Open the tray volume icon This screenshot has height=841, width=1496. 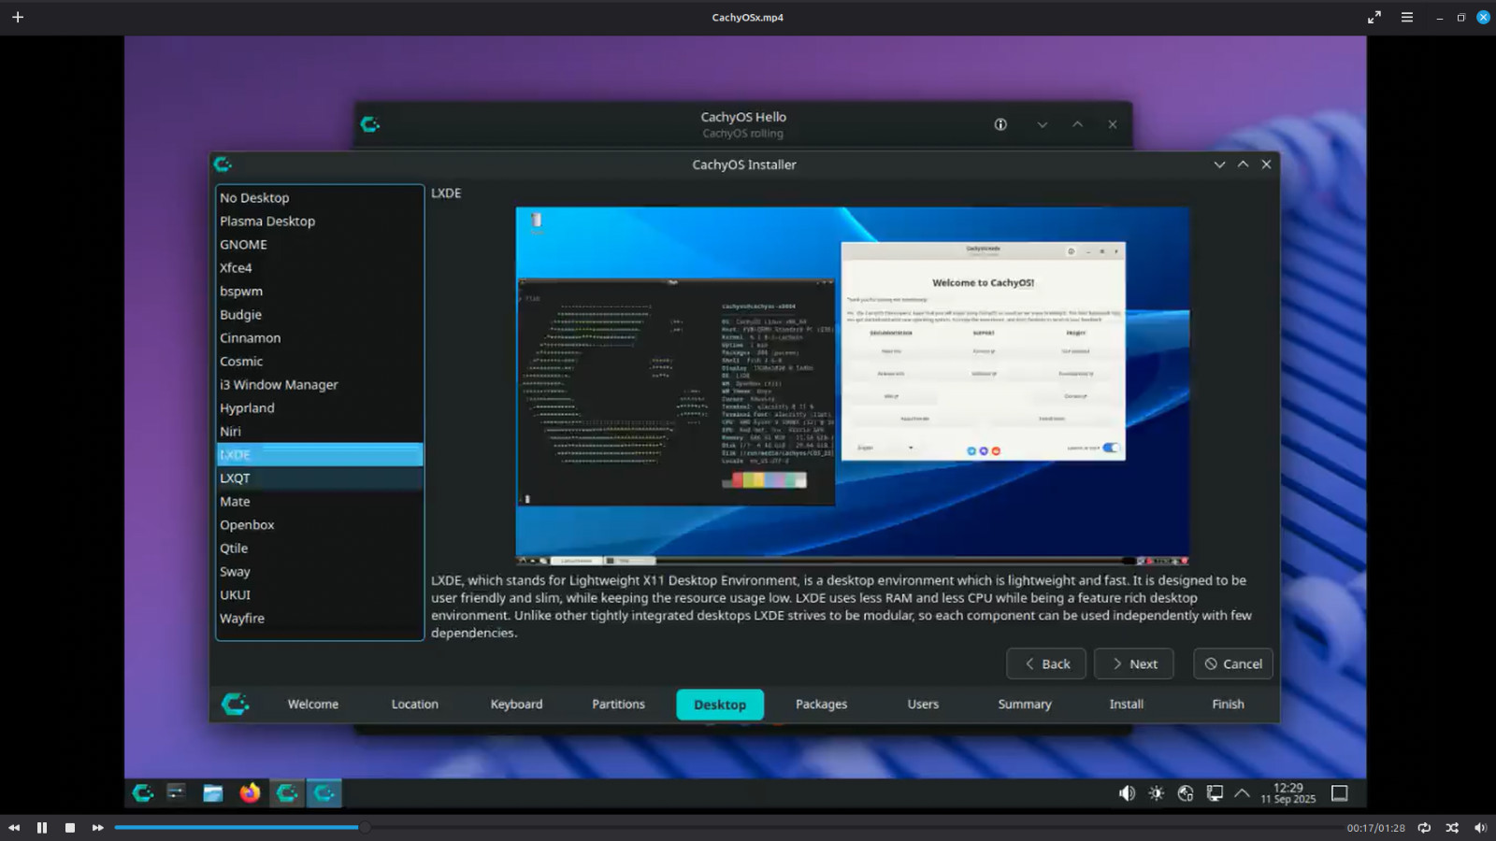(1127, 793)
